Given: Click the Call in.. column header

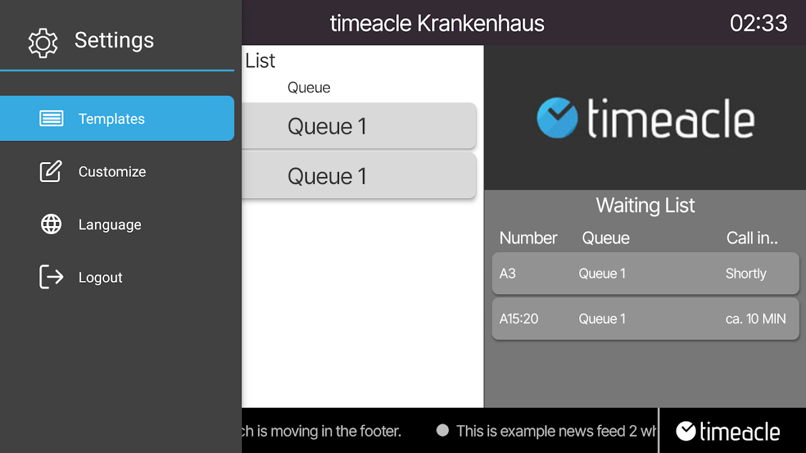Looking at the screenshot, I should [752, 238].
